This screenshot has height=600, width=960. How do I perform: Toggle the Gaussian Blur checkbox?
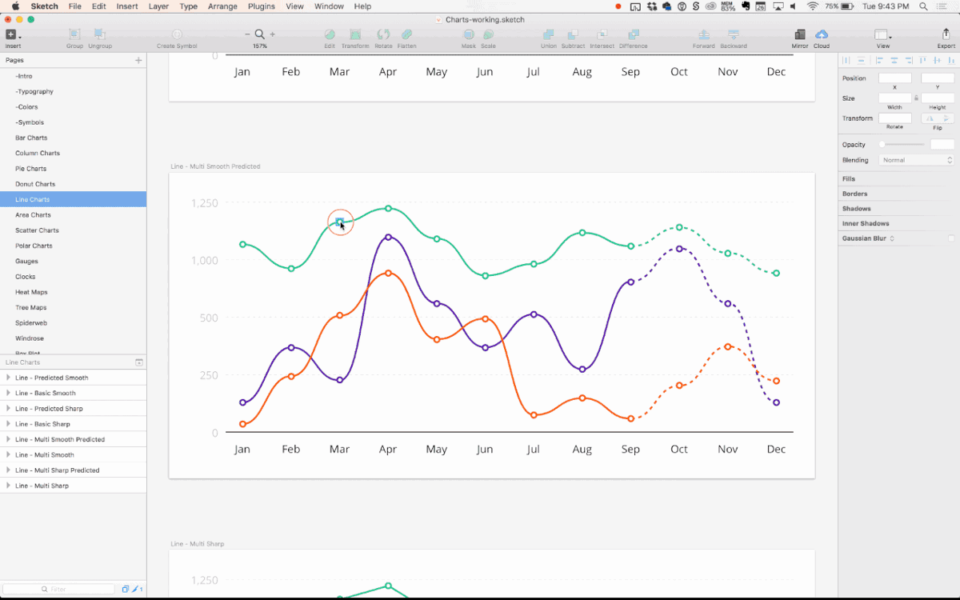pos(950,238)
